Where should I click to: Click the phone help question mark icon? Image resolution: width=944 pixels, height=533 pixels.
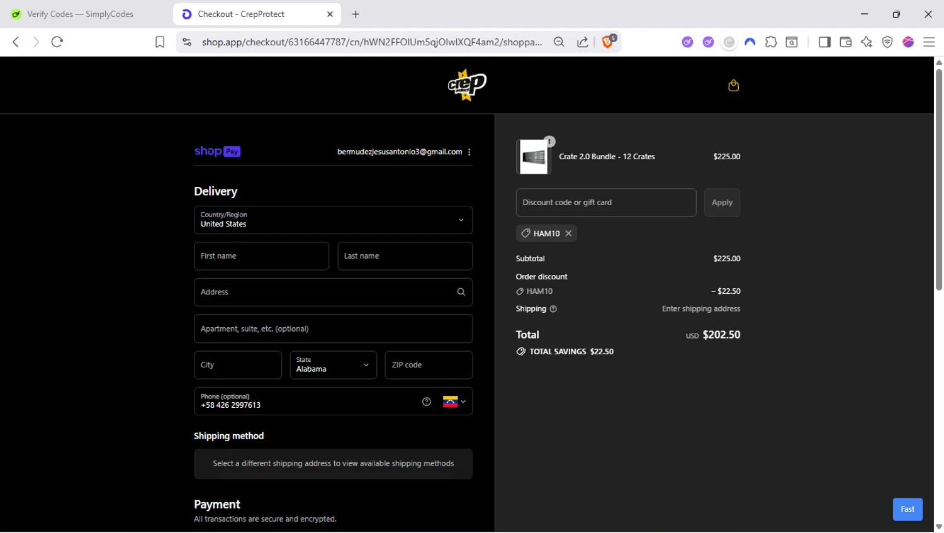[427, 401]
